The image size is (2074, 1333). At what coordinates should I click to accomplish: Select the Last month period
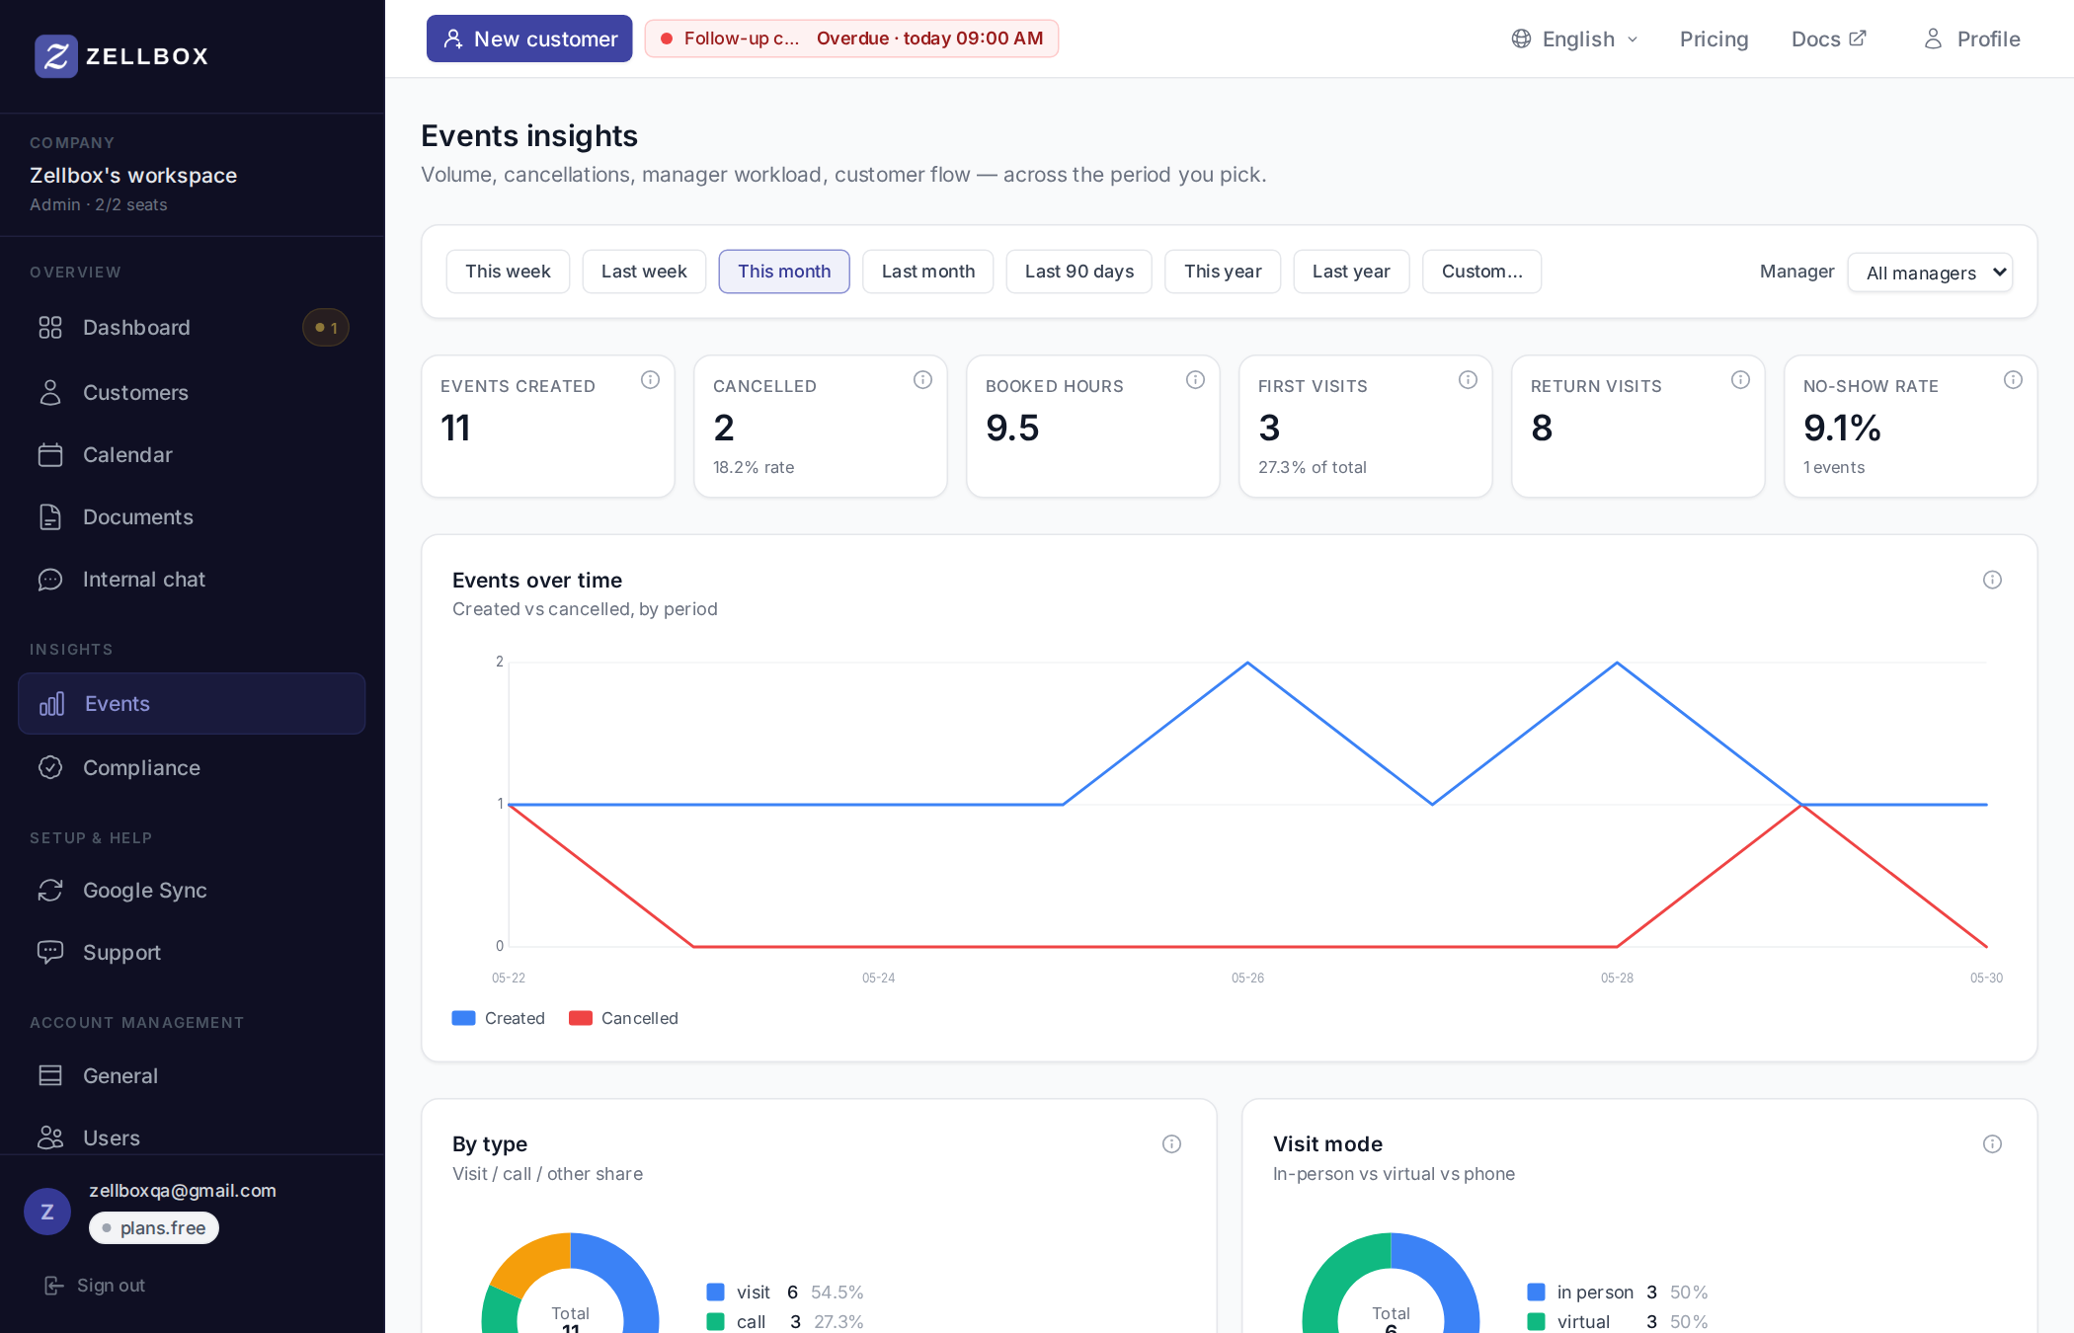pyautogui.click(x=928, y=272)
